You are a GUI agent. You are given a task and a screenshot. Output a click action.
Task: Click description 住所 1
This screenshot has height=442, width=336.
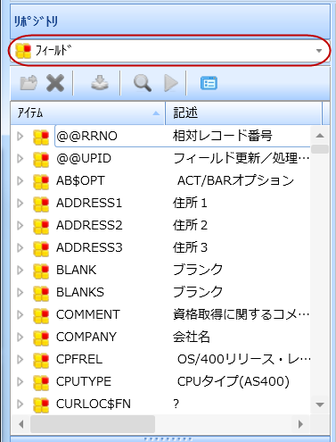tap(190, 203)
